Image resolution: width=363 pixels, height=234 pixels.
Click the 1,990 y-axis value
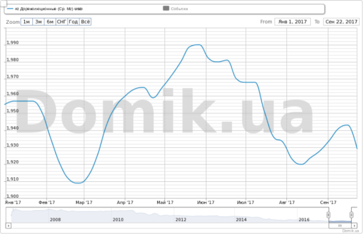point(13,42)
